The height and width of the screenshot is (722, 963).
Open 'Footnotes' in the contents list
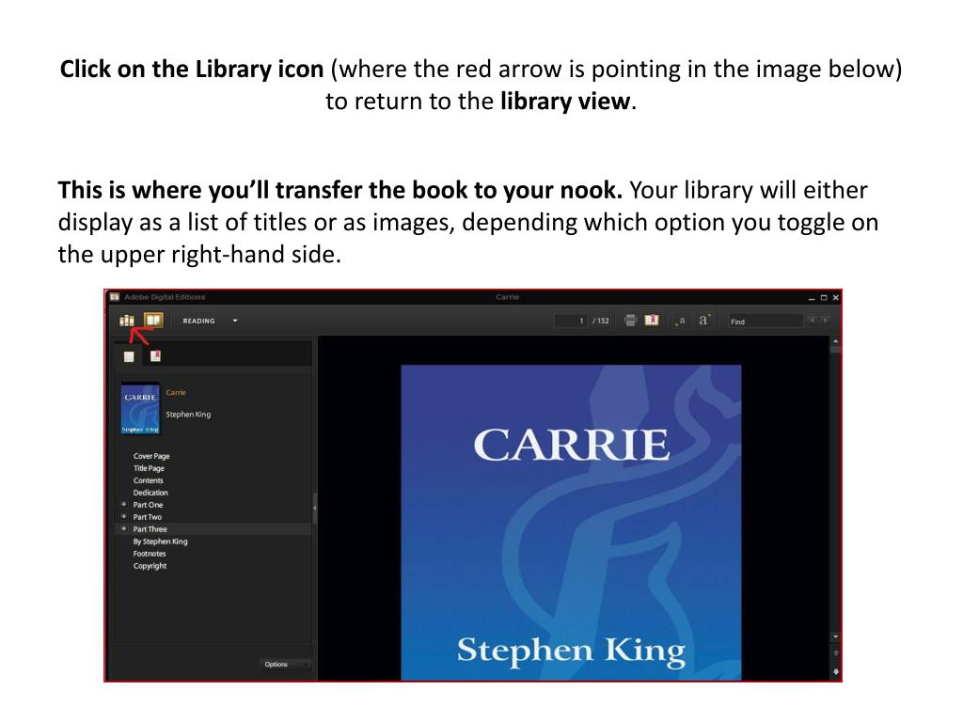[x=150, y=554]
